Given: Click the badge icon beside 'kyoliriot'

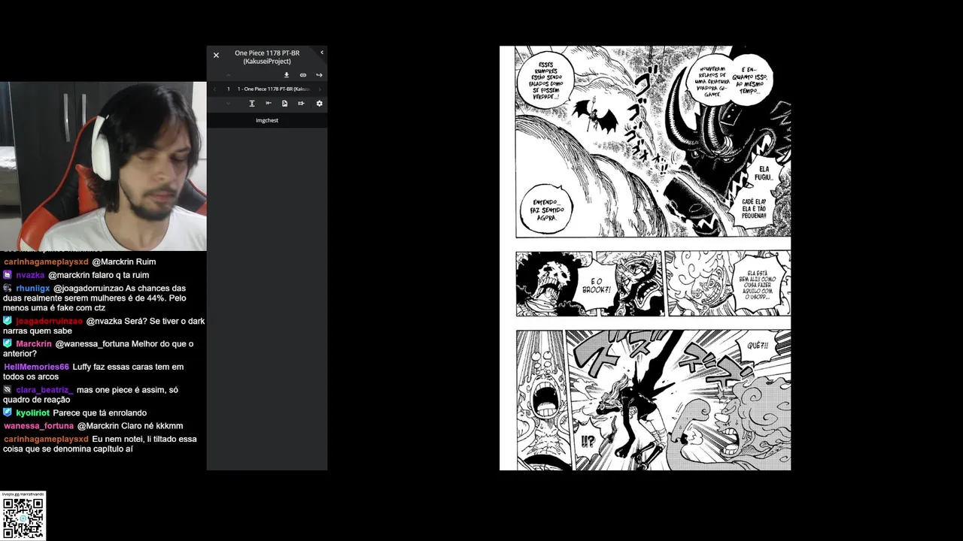Looking at the screenshot, I should pos(8,413).
